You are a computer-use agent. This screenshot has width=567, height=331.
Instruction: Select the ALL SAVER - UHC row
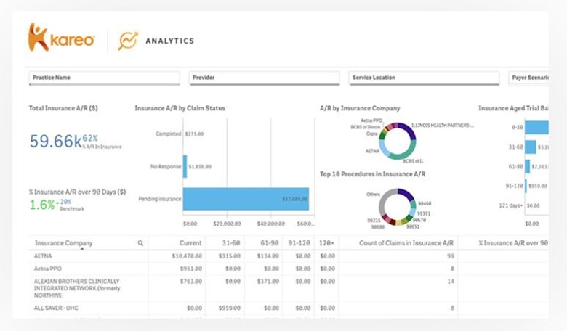pos(56,308)
